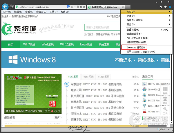The height and width of the screenshot is (133, 174).
Task: Go to the Home page icon
Action: click(161, 7)
